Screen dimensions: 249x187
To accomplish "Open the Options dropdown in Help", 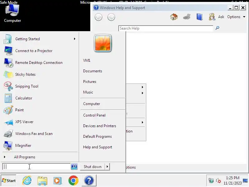I will click(x=236, y=17).
